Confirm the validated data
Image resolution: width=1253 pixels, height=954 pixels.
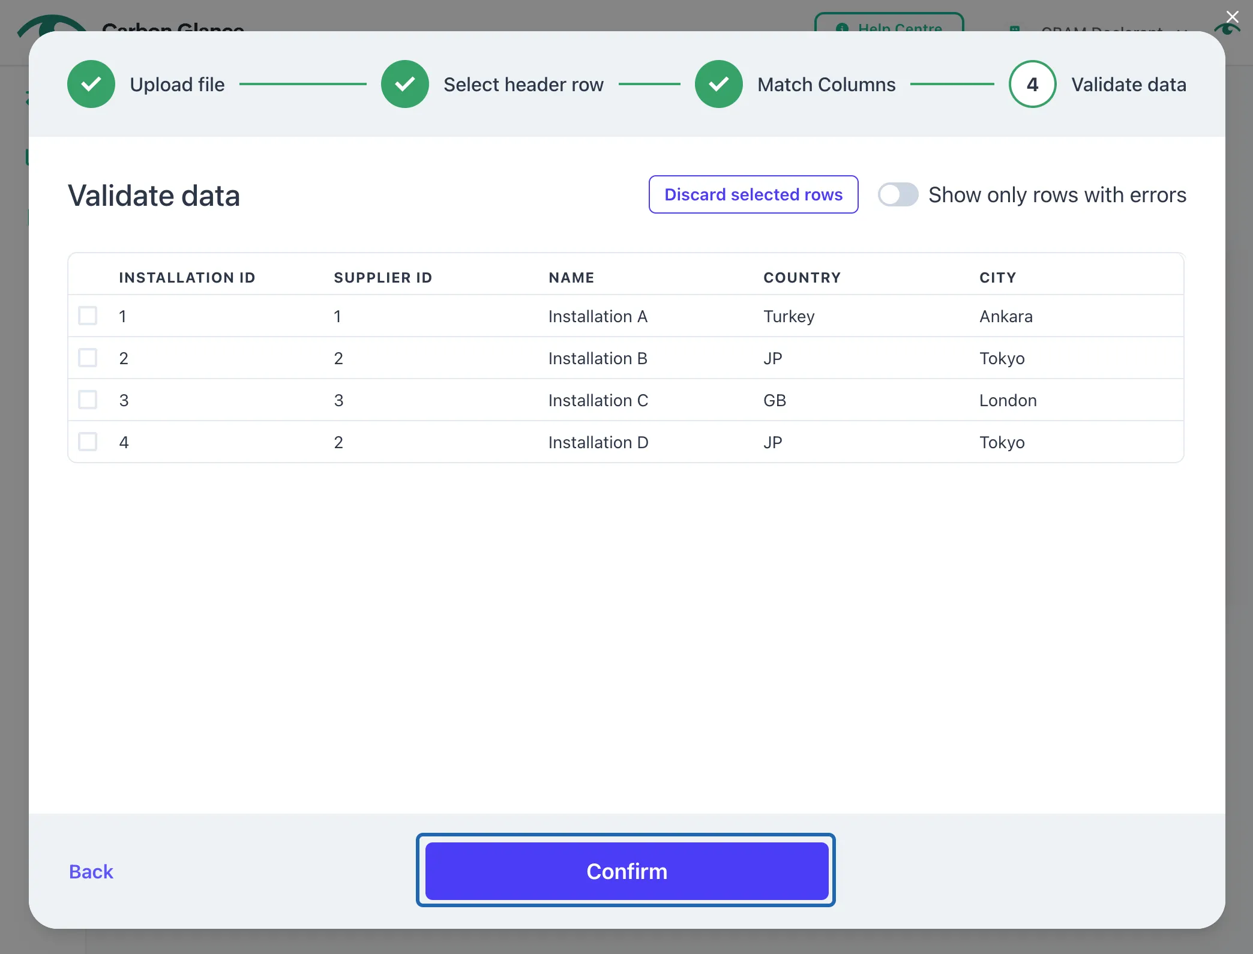(626, 871)
